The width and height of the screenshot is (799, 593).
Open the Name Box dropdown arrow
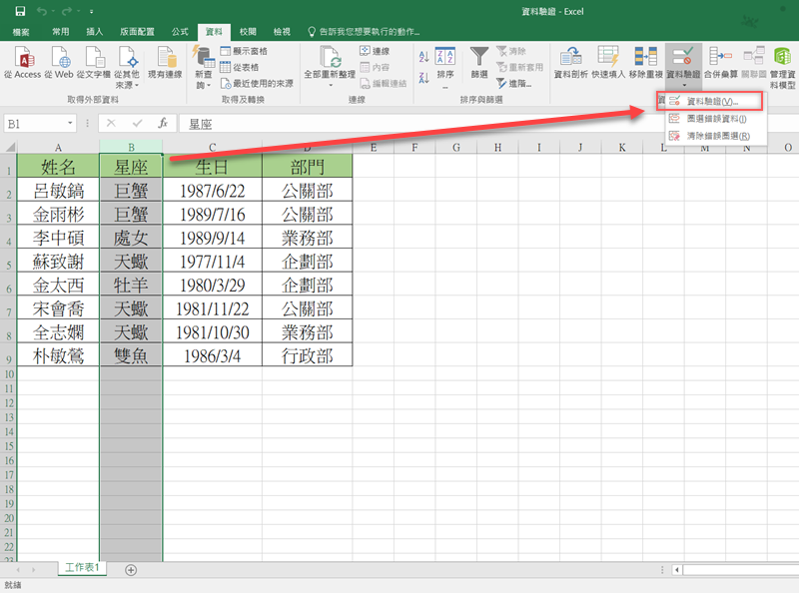[x=70, y=124]
